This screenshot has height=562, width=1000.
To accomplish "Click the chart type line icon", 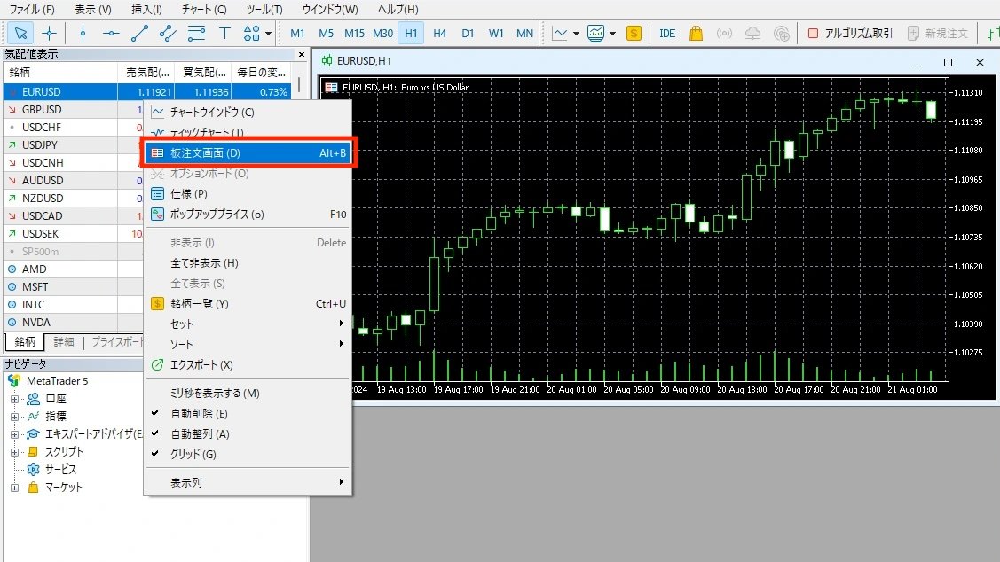I will pyautogui.click(x=559, y=33).
